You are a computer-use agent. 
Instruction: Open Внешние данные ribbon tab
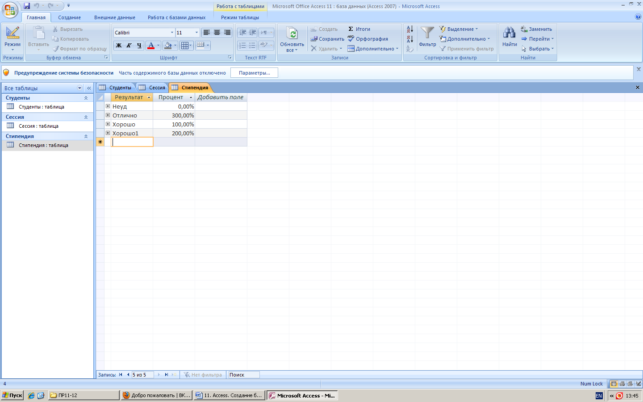click(x=115, y=17)
